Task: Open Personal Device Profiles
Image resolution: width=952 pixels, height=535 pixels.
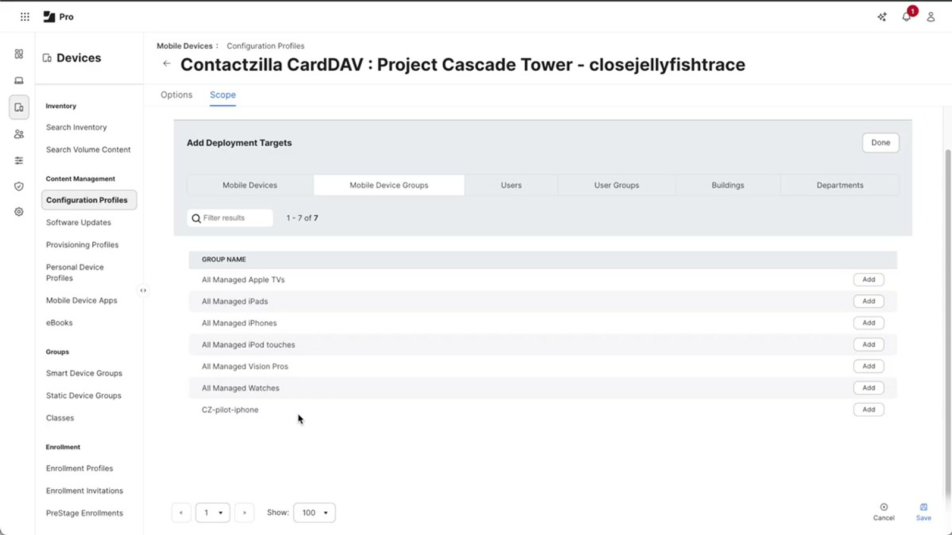Action: click(75, 272)
